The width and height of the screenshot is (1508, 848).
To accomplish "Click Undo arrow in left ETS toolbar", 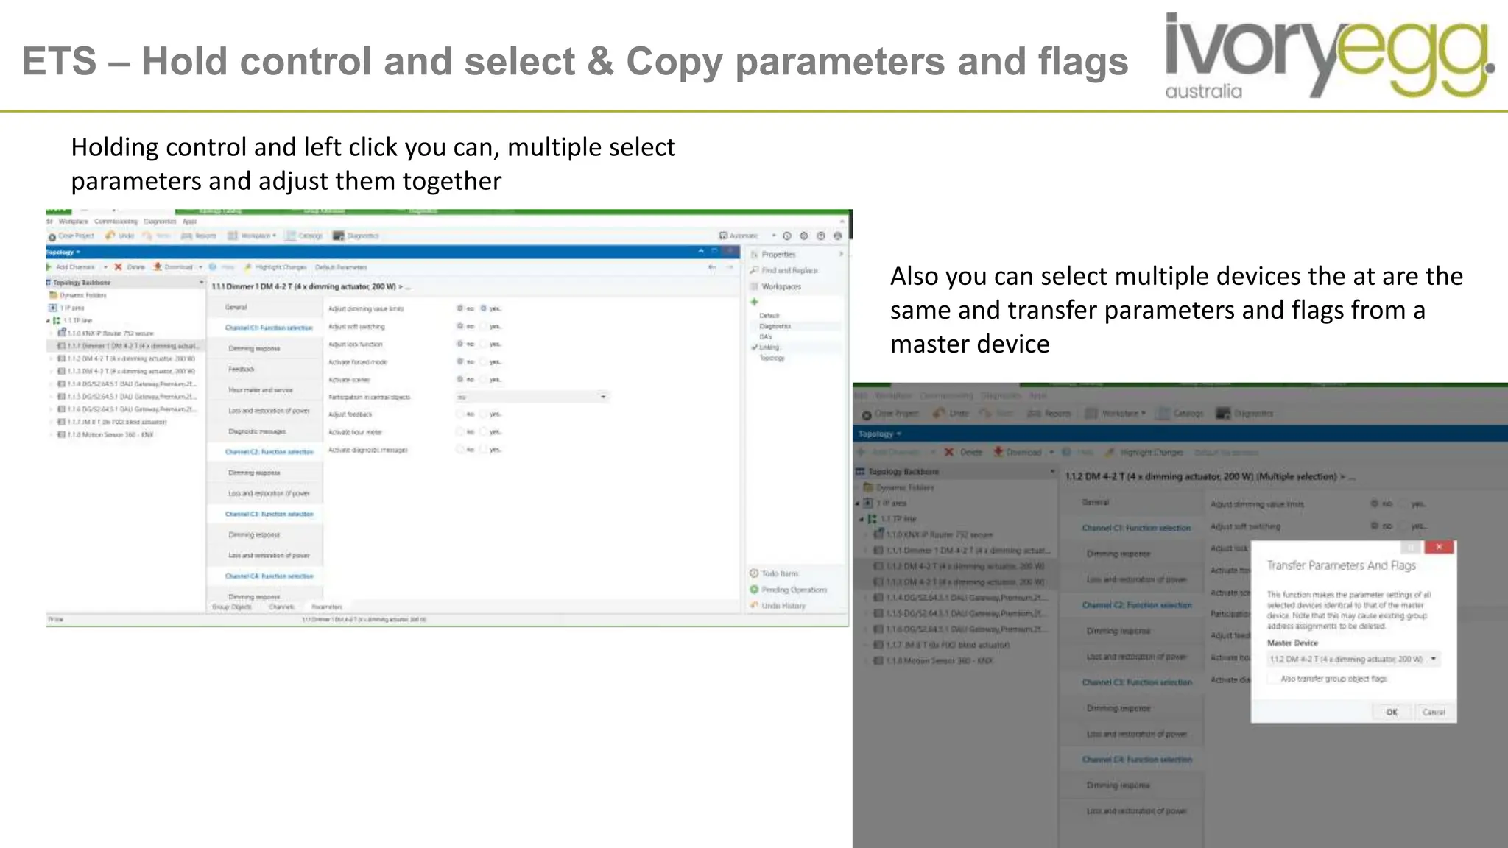I will (110, 236).
